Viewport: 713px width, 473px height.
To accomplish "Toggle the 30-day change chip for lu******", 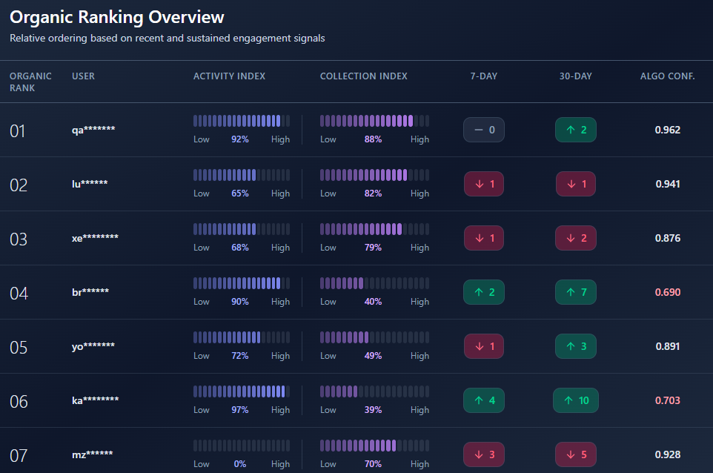I will pos(576,184).
